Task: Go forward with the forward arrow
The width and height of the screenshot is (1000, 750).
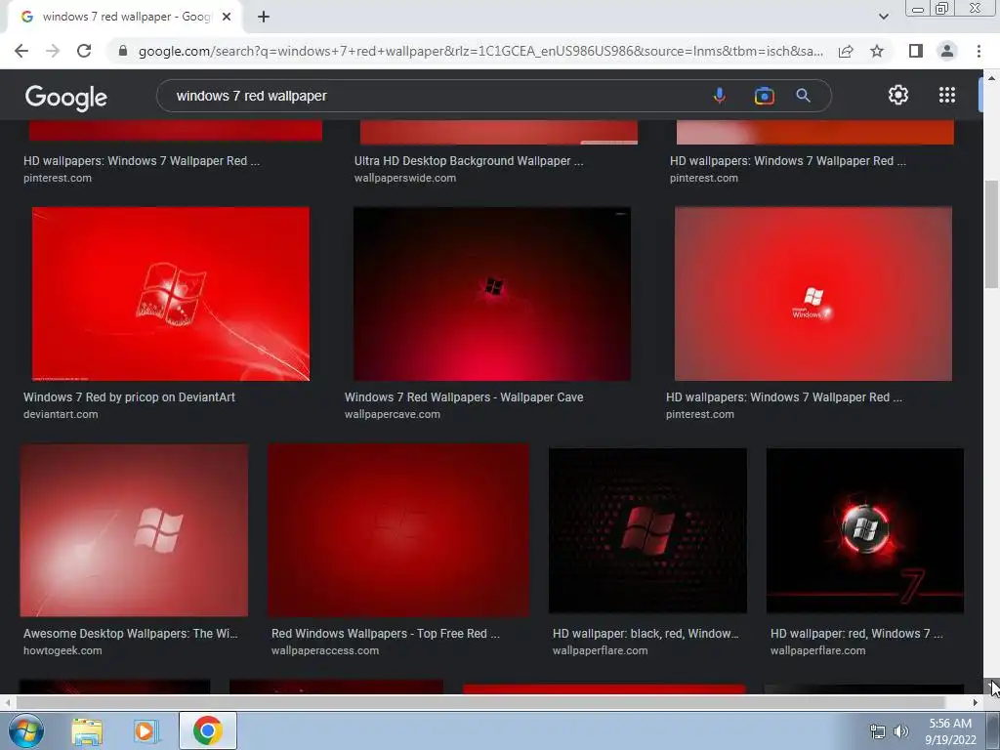Action: [x=53, y=51]
